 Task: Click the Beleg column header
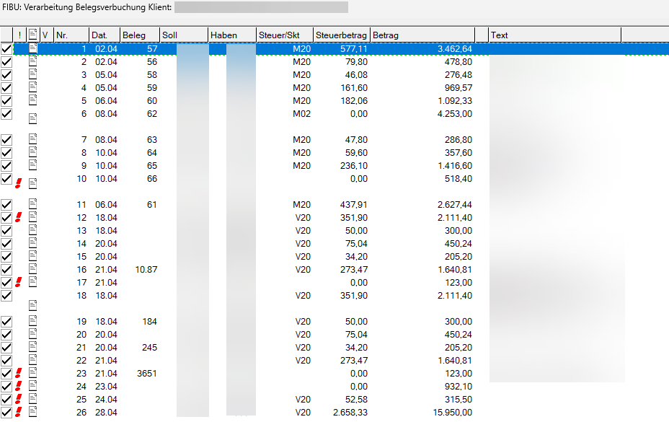139,35
